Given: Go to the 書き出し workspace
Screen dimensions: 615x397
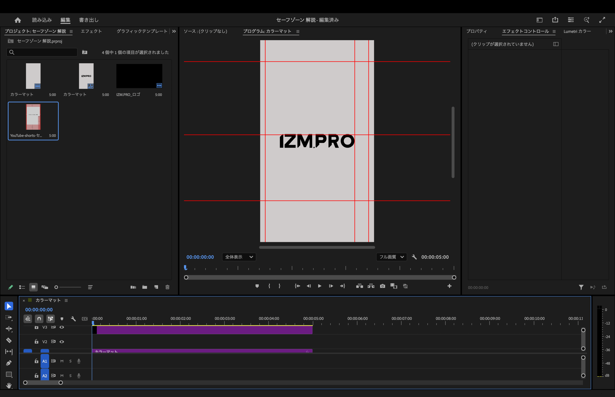Looking at the screenshot, I should point(88,20).
